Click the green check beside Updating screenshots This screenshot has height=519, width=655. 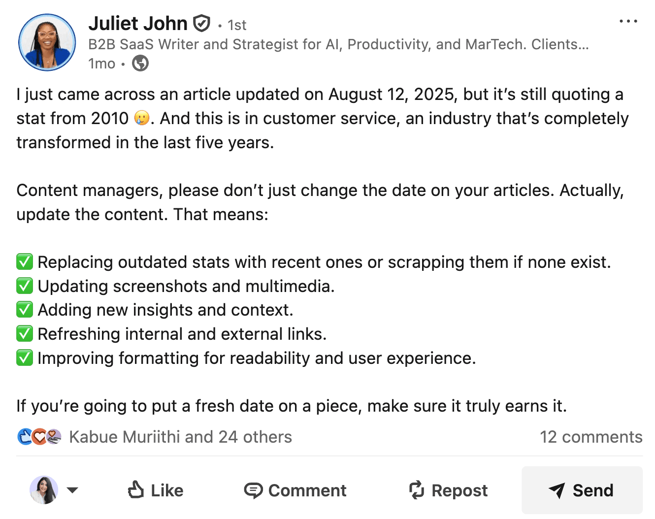(x=25, y=286)
